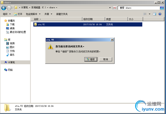
Task: Expand dropdown arrow after share breadcrumb
Action: (x=57, y=7)
